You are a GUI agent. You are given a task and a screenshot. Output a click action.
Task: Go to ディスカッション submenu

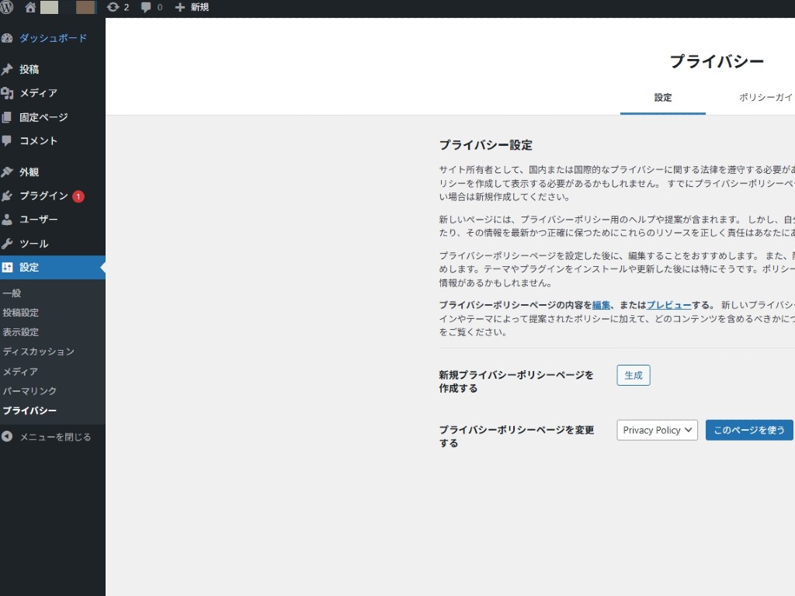point(39,352)
